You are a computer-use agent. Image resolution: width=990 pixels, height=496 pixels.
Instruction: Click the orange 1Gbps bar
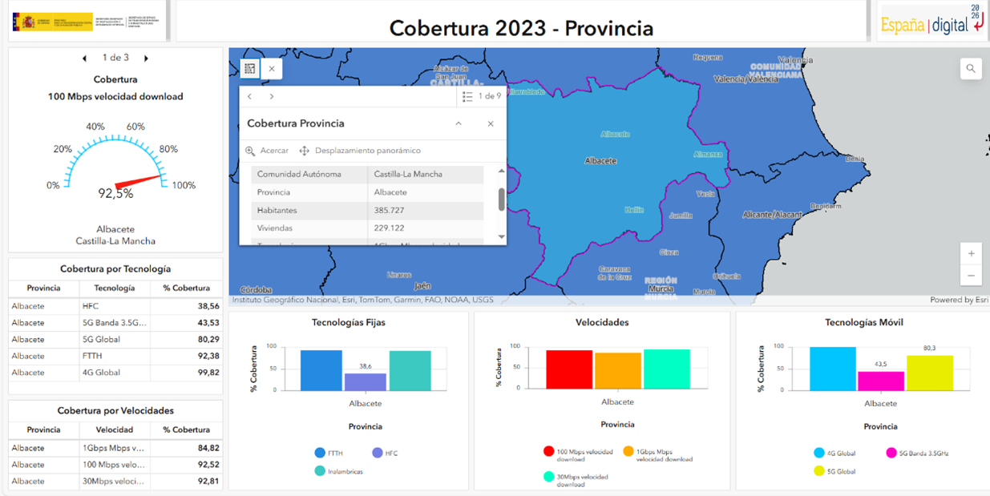(618, 370)
